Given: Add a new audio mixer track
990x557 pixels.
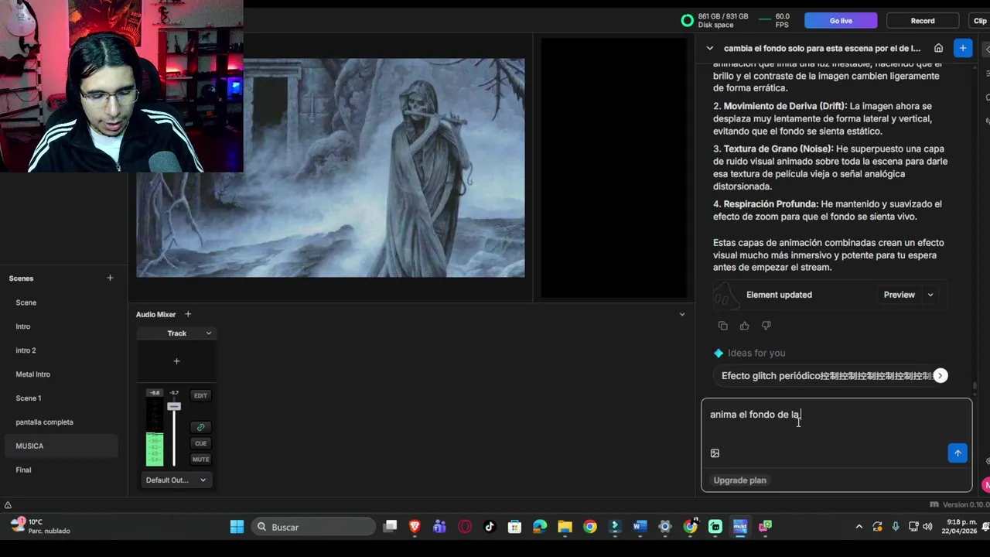Looking at the screenshot, I should (188, 314).
